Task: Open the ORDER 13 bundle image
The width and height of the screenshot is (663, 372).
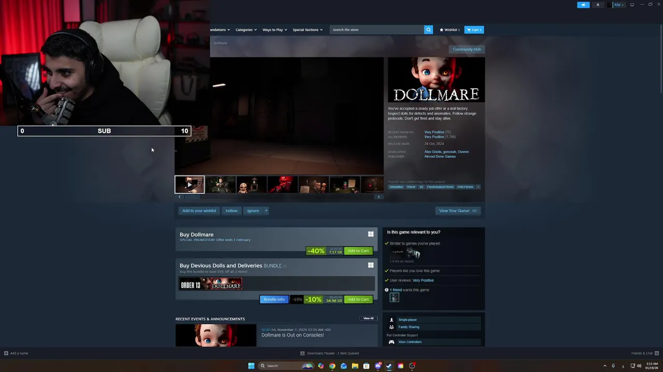Action: (195, 284)
